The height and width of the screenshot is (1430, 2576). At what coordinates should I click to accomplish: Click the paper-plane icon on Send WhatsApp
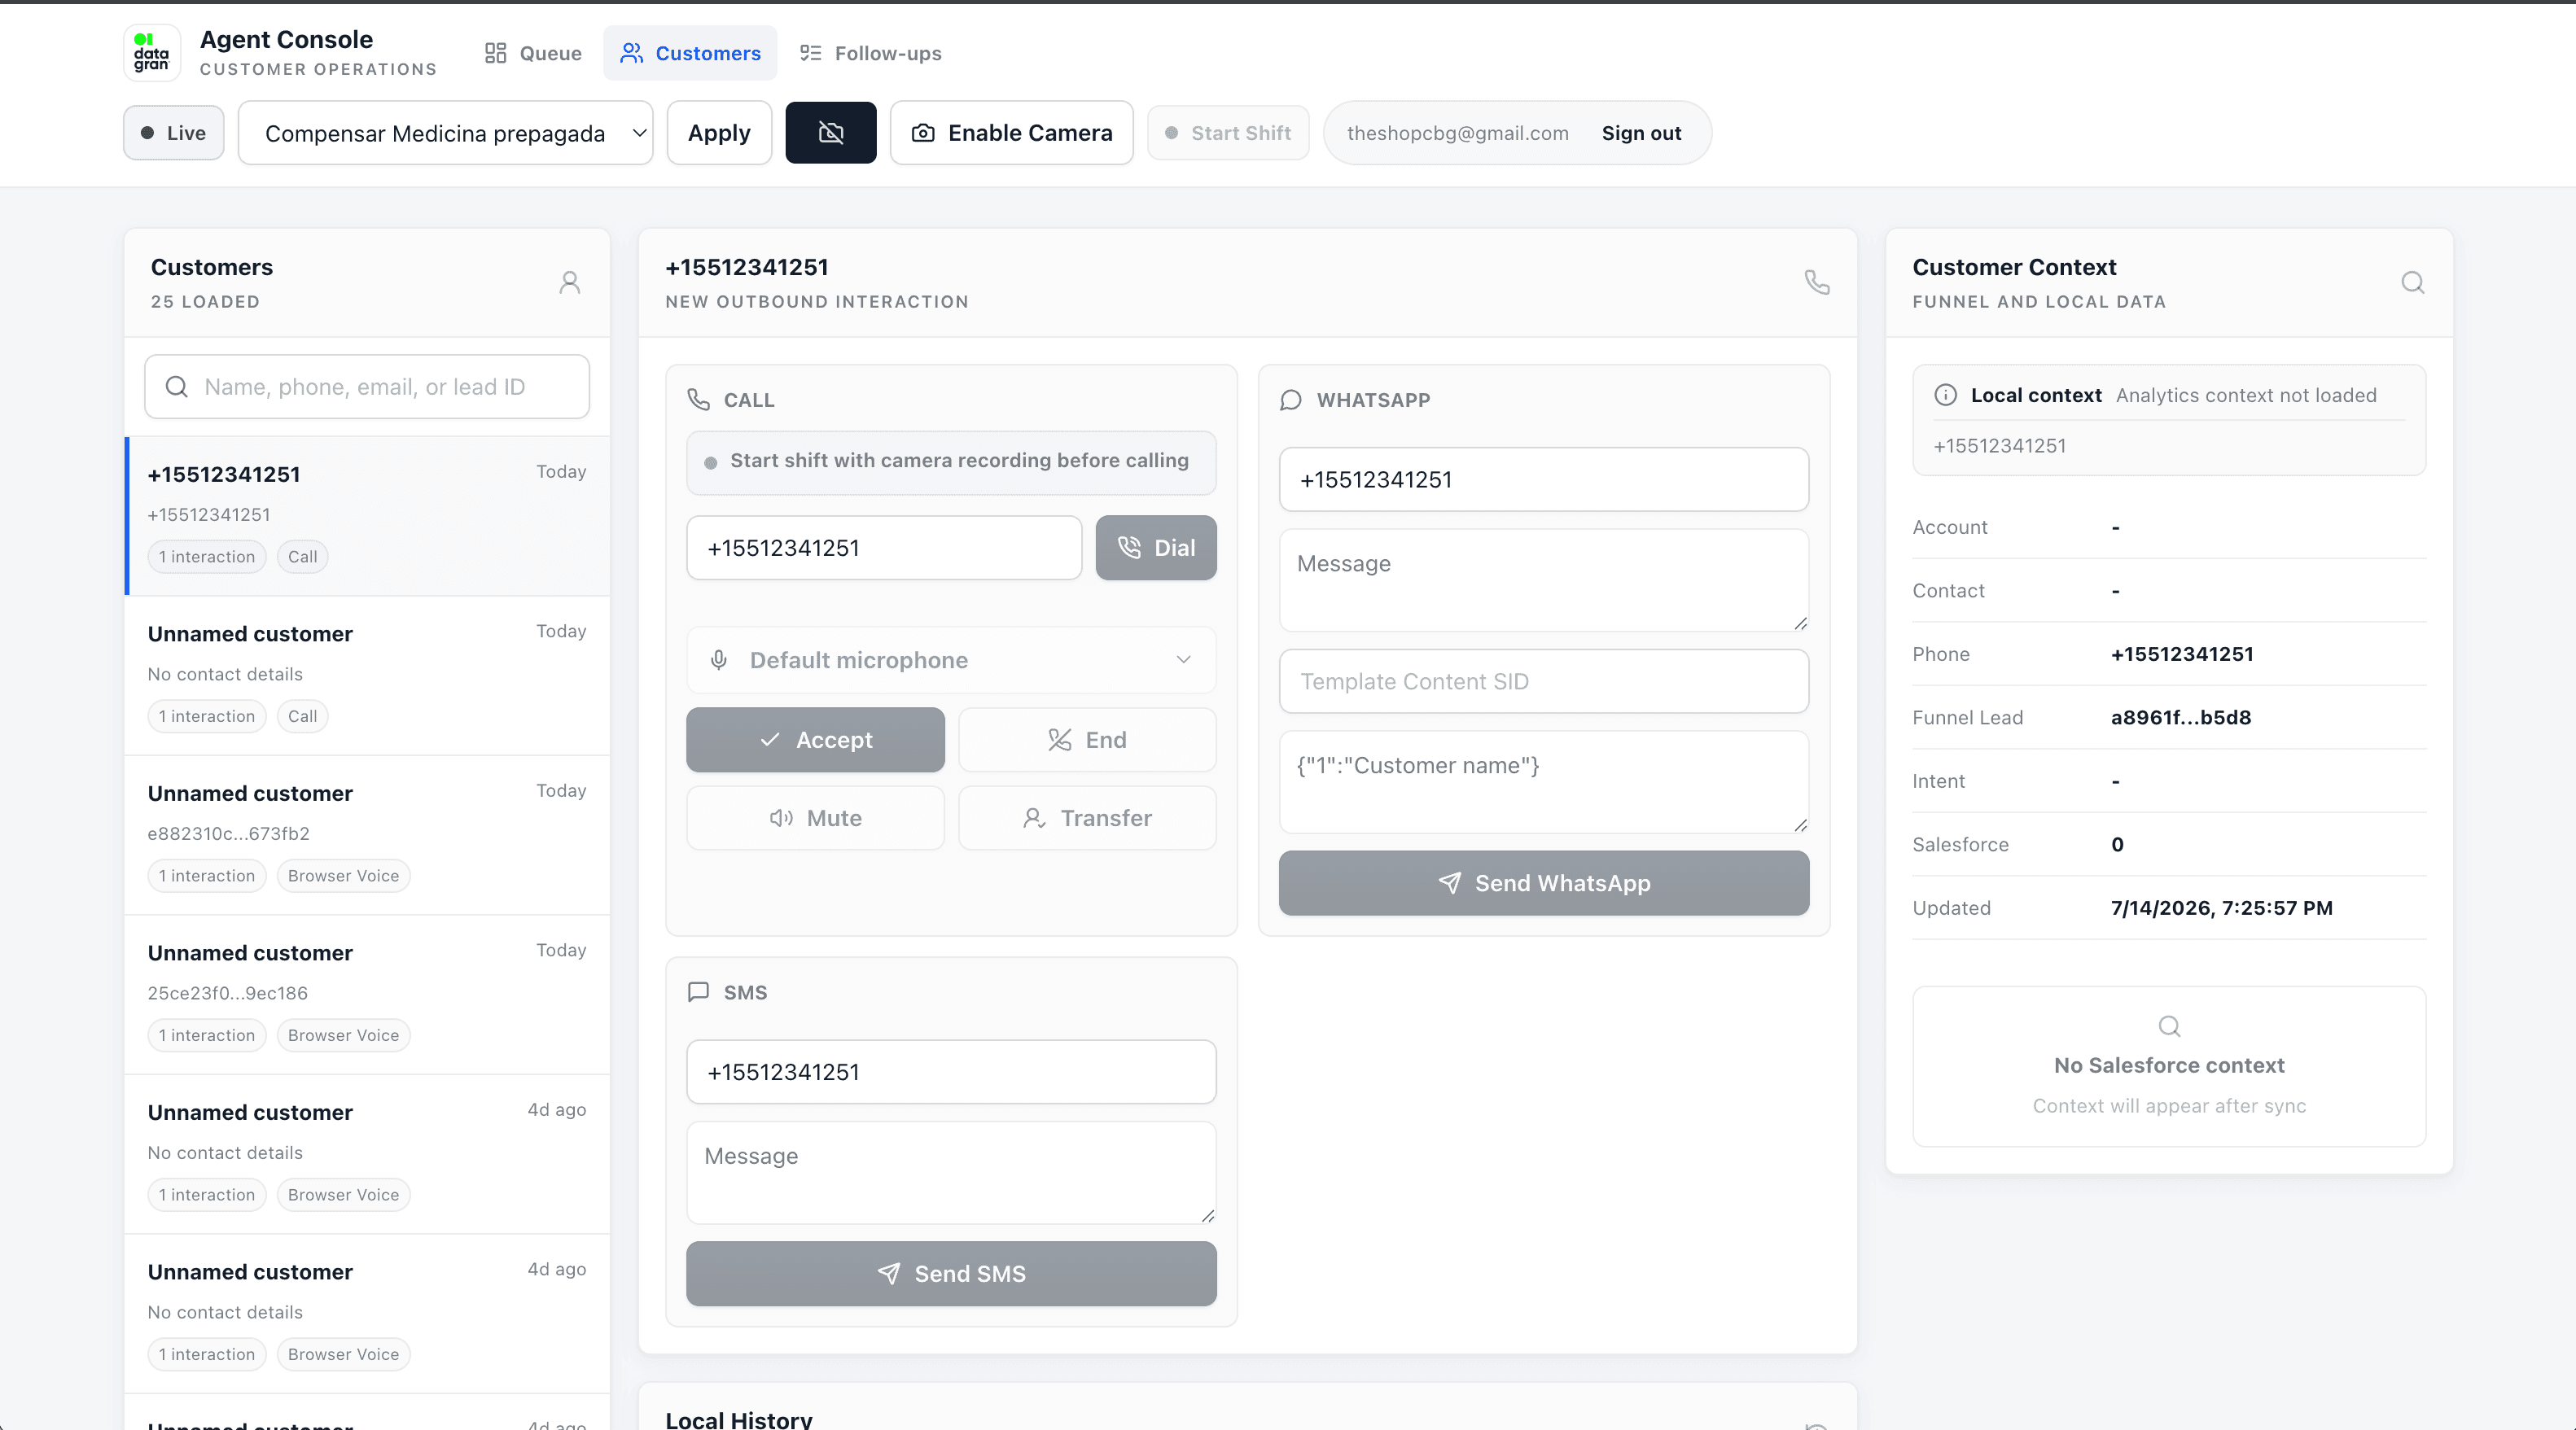[1449, 883]
